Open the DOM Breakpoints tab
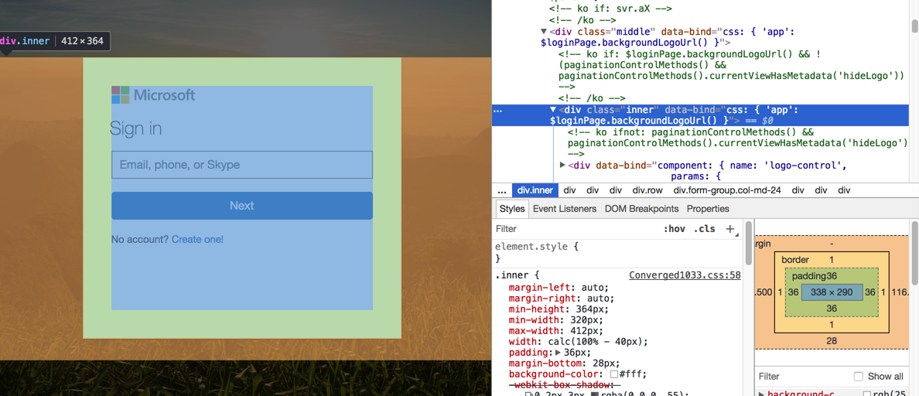Image resolution: width=919 pixels, height=396 pixels. pyautogui.click(x=642, y=209)
